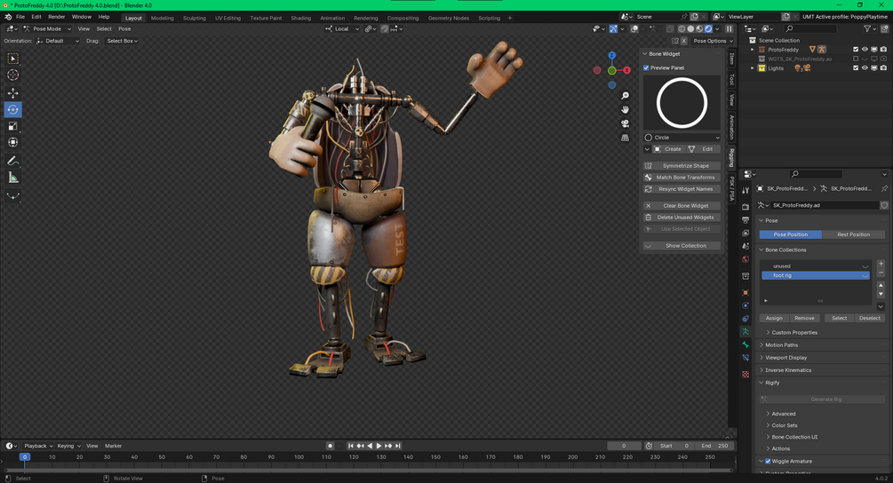Click the viewport zoom magnifier icon
Image resolution: width=893 pixels, height=483 pixels.
pyautogui.click(x=625, y=96)
